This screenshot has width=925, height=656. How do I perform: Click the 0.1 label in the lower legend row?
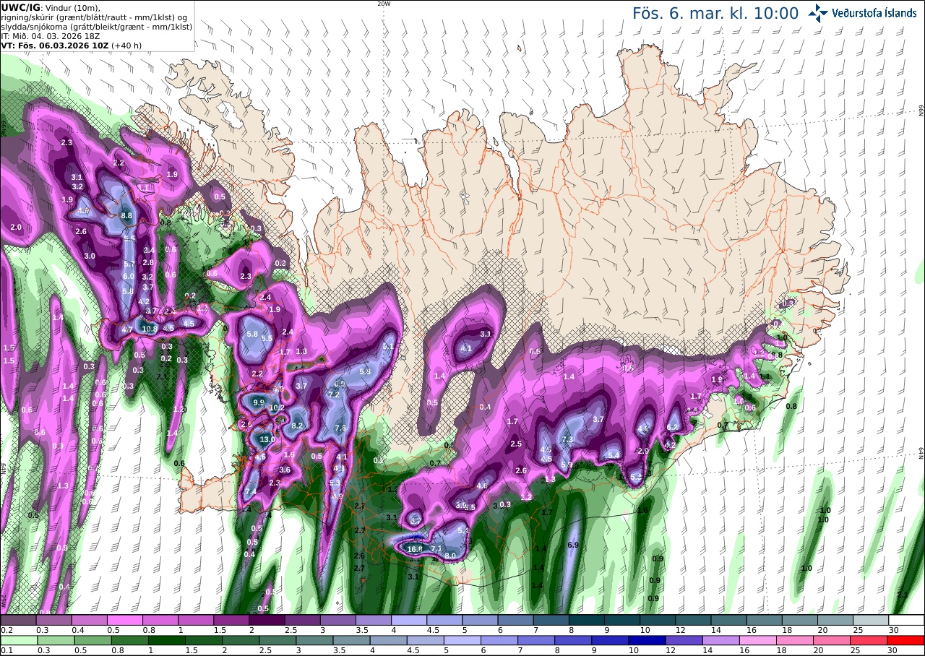7,650
